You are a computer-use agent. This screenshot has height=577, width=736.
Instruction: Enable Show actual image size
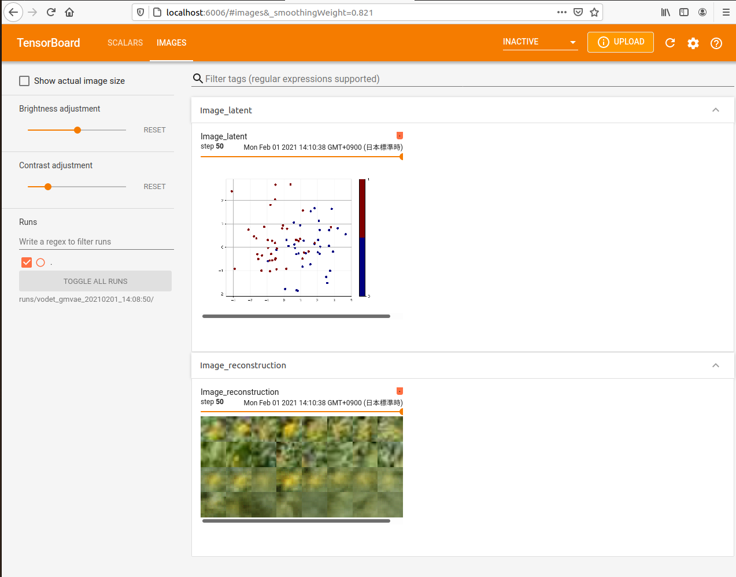point(24,81)
